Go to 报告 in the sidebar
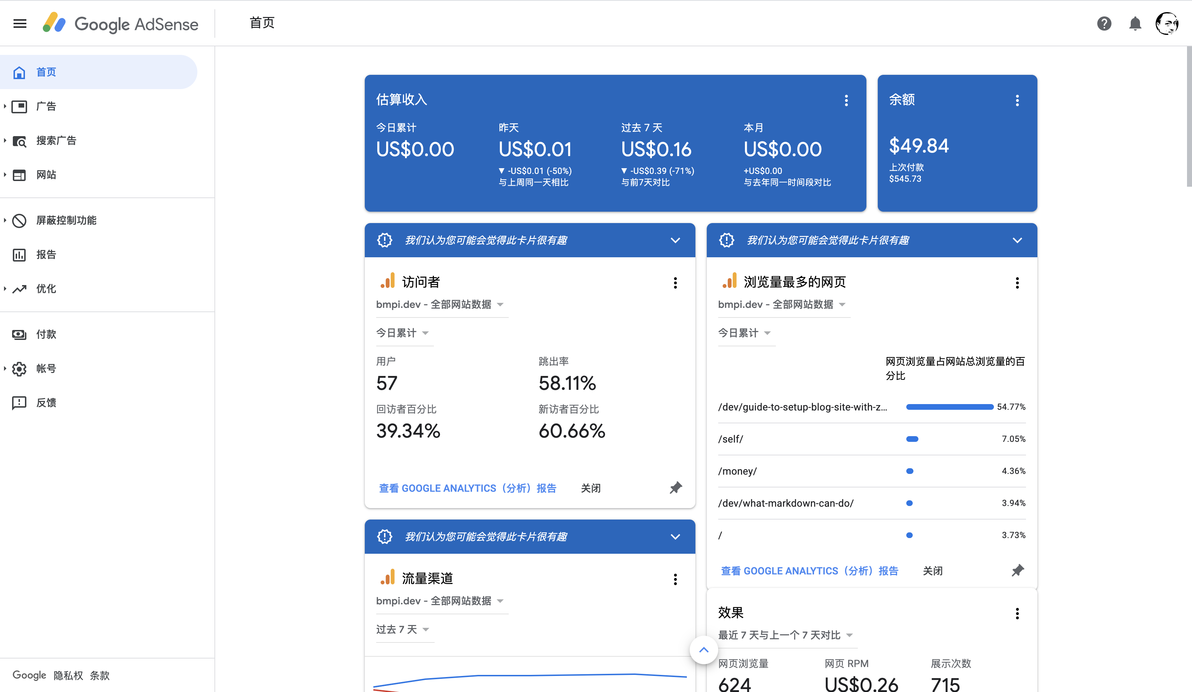 [46, 254]
